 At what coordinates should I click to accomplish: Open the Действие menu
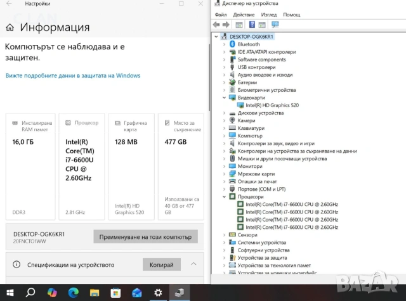[244, 15]
